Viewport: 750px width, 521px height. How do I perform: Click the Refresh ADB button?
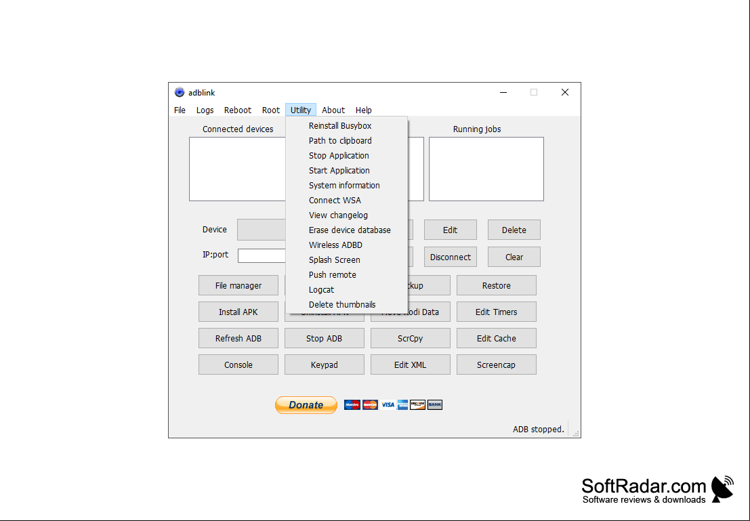pos(238,338)
